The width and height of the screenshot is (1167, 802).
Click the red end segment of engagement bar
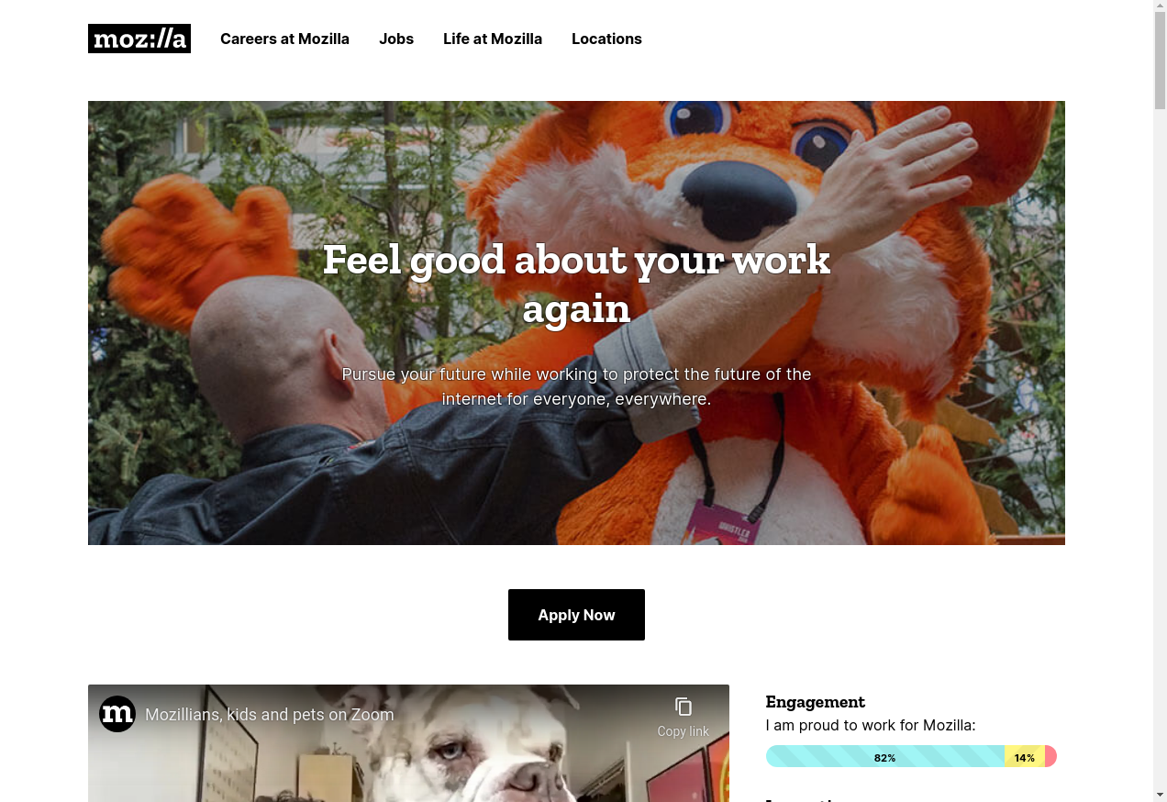click(x=1051, y=757)
